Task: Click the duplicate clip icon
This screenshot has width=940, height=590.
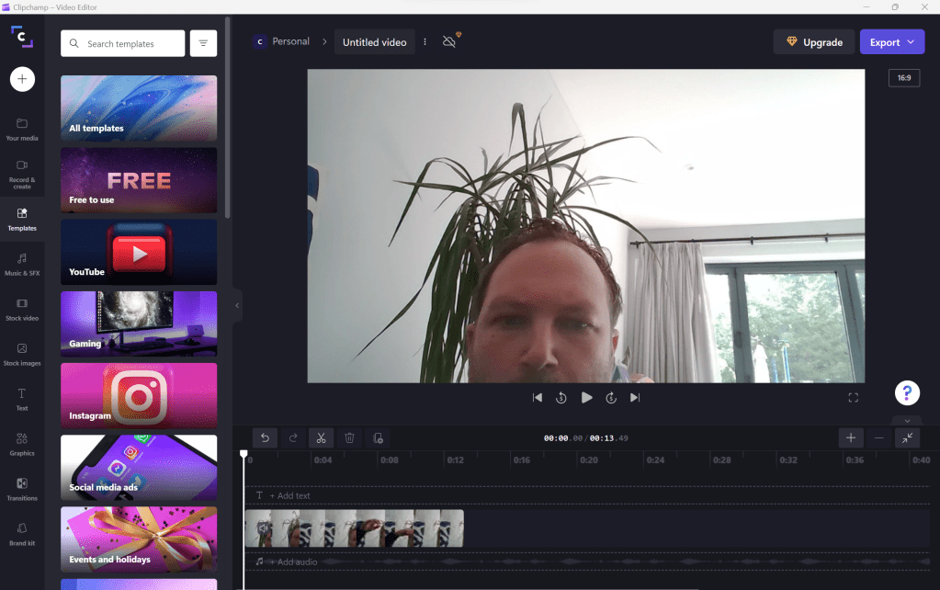Action: 378,438
